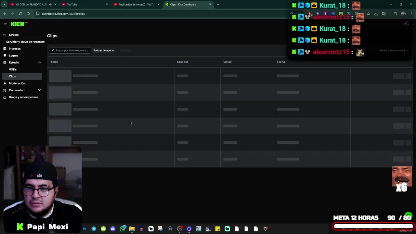Toggle the Kick sidebar hamburger menu

click(5, 24)
